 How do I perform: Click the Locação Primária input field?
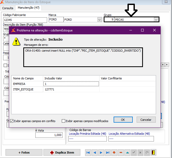pos(87,139)
